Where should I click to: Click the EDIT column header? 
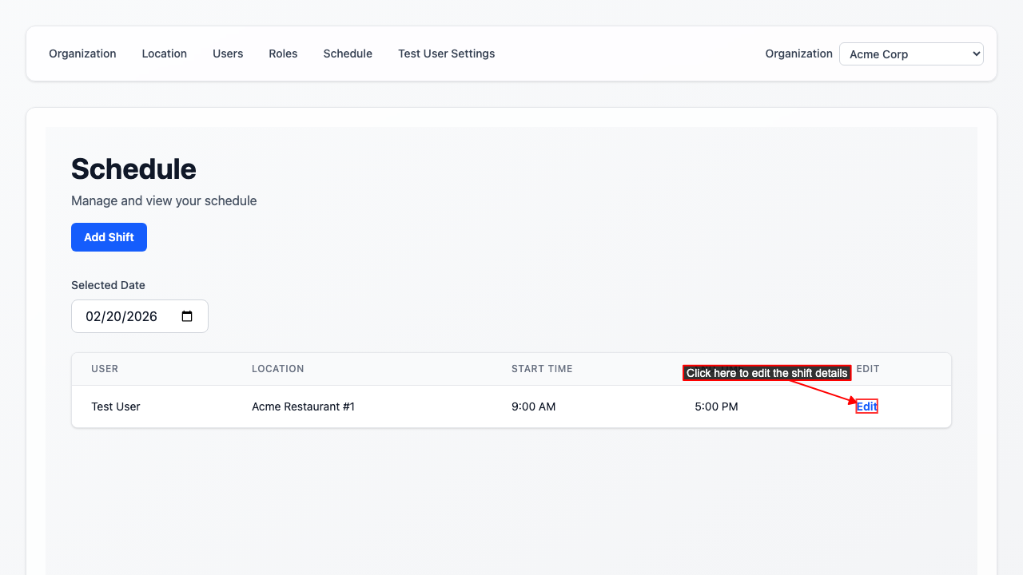(868, 369)
